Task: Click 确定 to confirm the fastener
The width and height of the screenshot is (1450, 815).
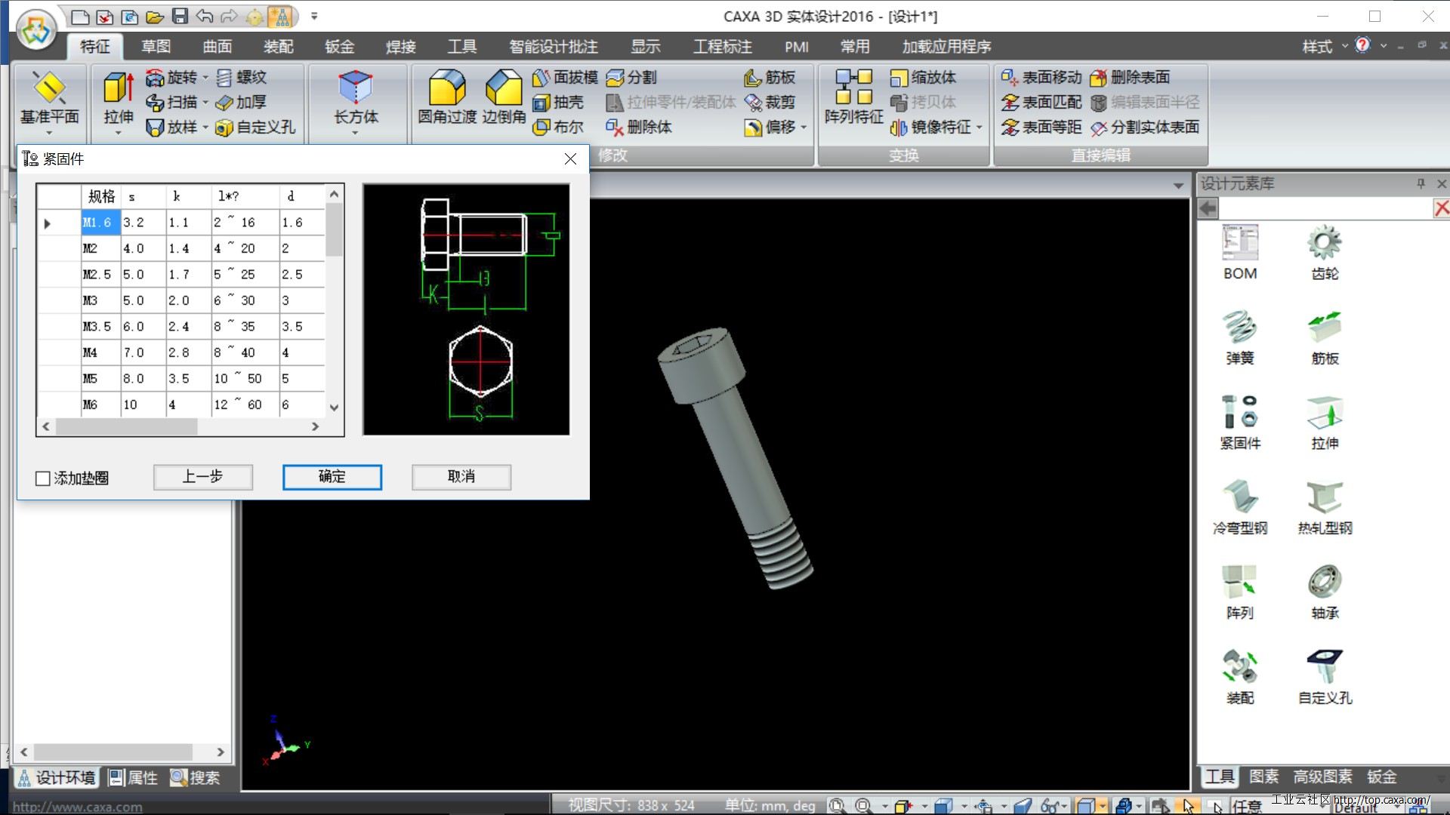Action: (x=332, y=477)
